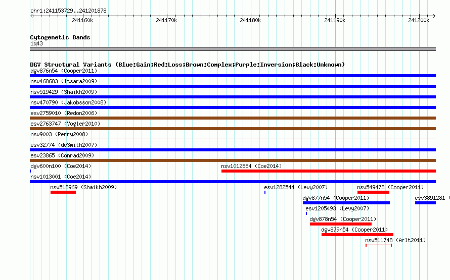Image resolution: width=450 pixels, height=280 pixels.
Task: Click the nsv9003 thin red loss line
Action: 233,139
